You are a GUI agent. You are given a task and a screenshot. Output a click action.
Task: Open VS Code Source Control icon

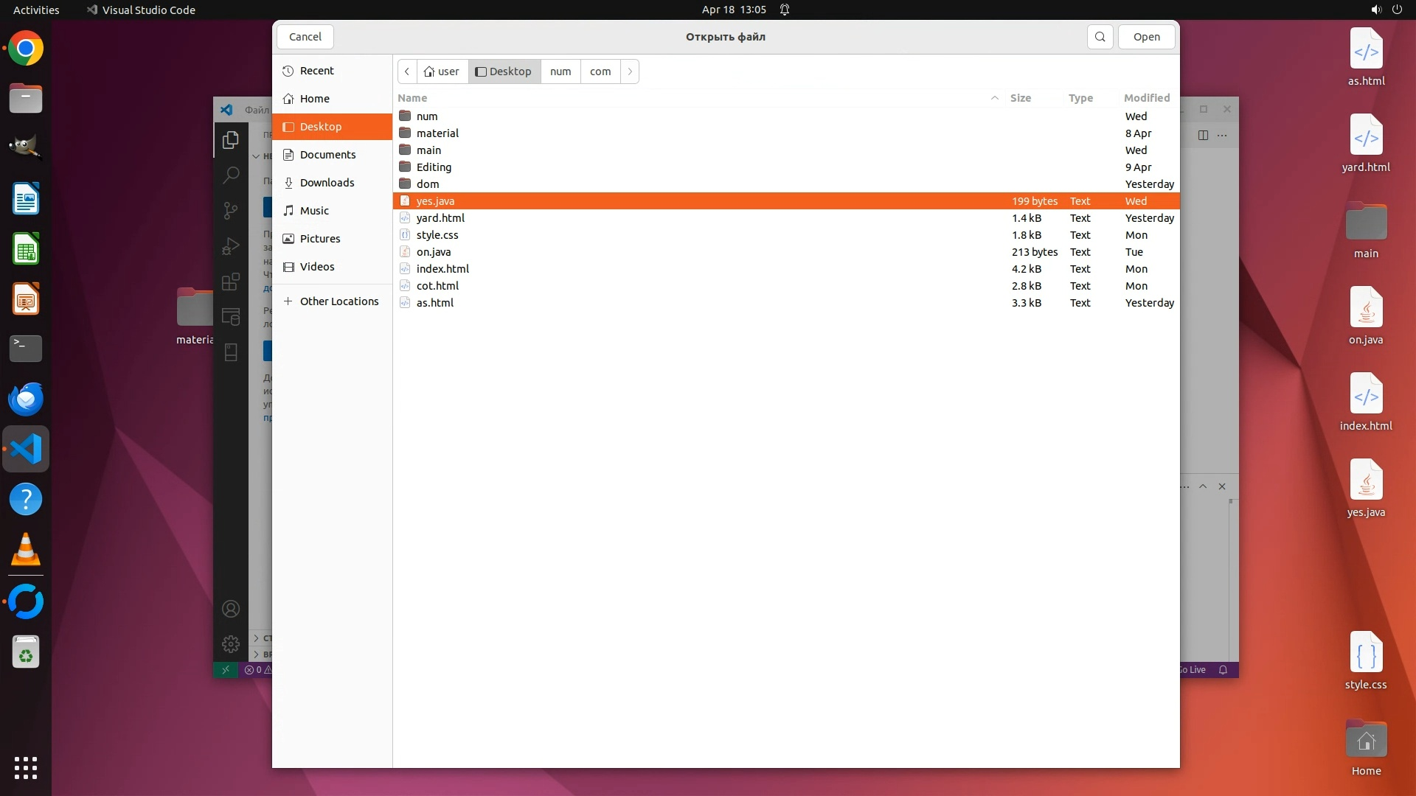click(x=231, y=211)
